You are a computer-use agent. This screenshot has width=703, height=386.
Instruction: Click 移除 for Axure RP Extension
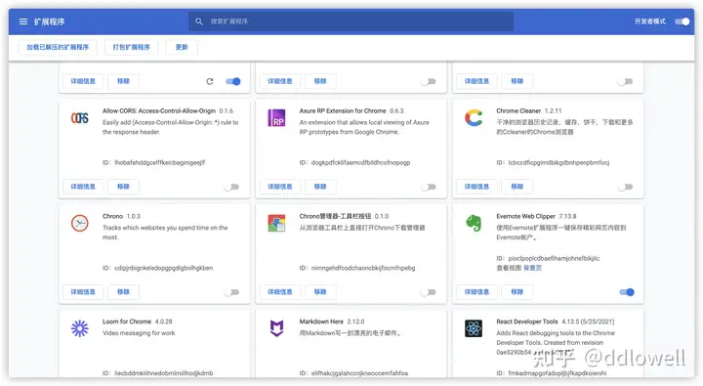pos(320,187)
